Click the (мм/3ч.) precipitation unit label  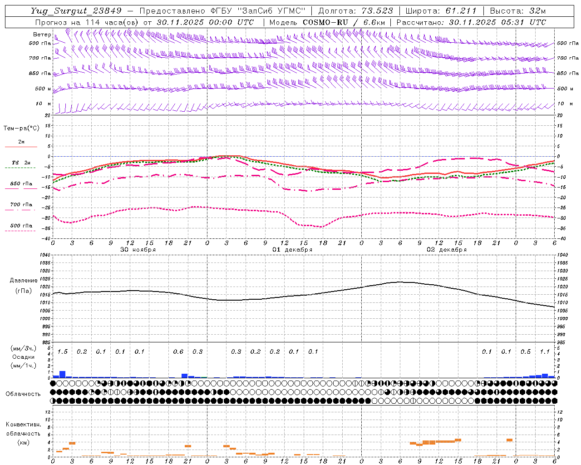tap(23, 349)
